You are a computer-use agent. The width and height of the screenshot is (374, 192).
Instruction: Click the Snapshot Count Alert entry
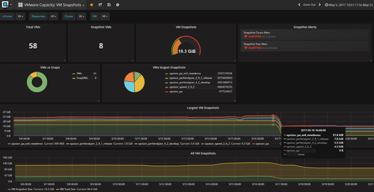tap(305, 35)
